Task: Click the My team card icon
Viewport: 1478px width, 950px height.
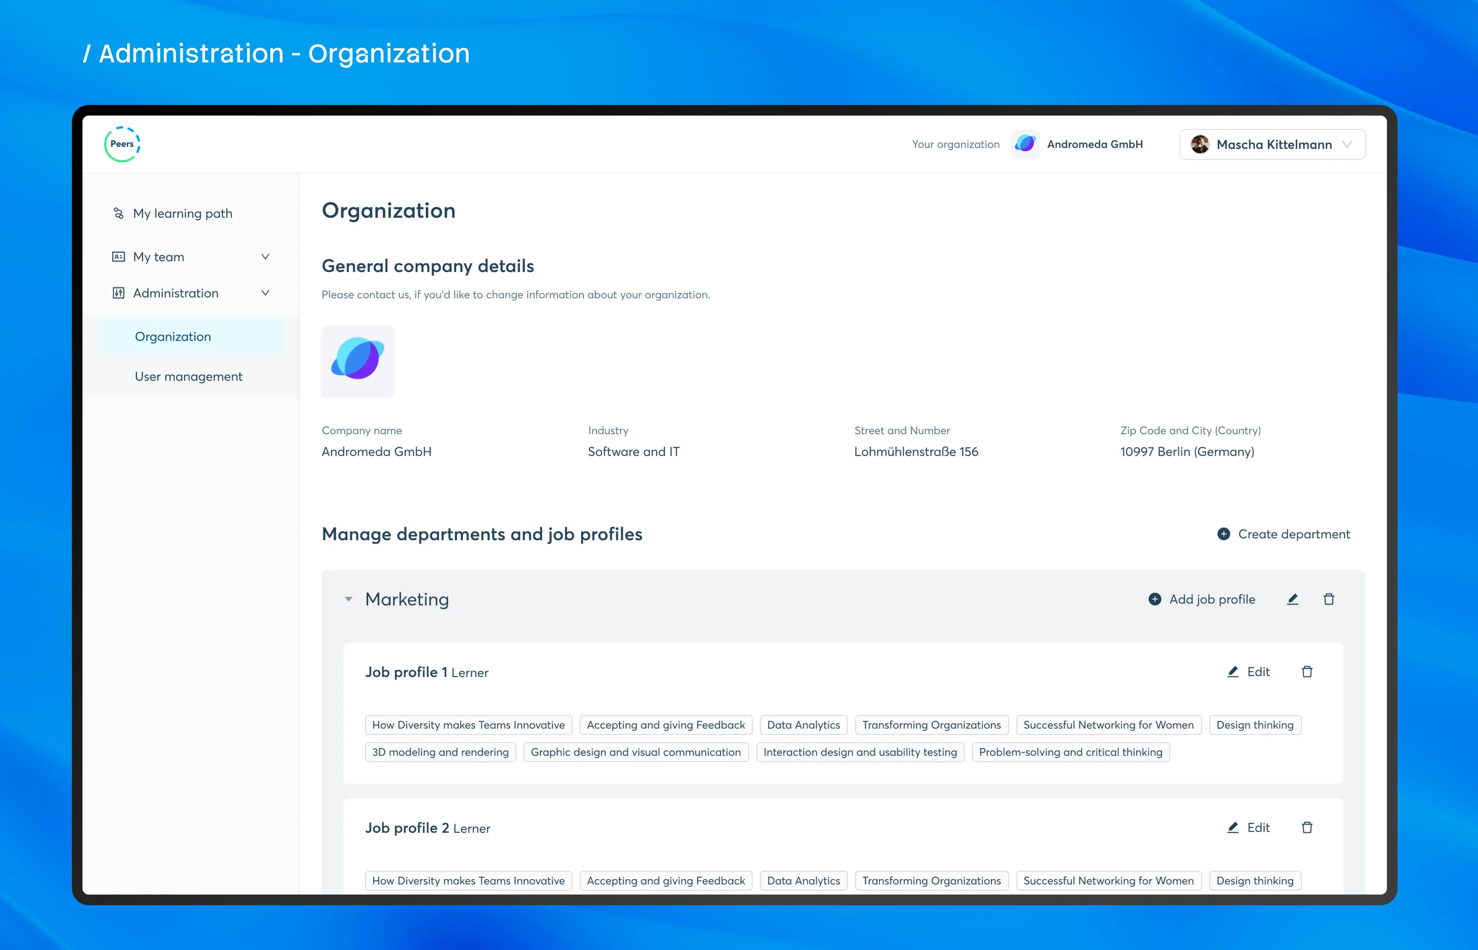Action: (x=118, y=257)
